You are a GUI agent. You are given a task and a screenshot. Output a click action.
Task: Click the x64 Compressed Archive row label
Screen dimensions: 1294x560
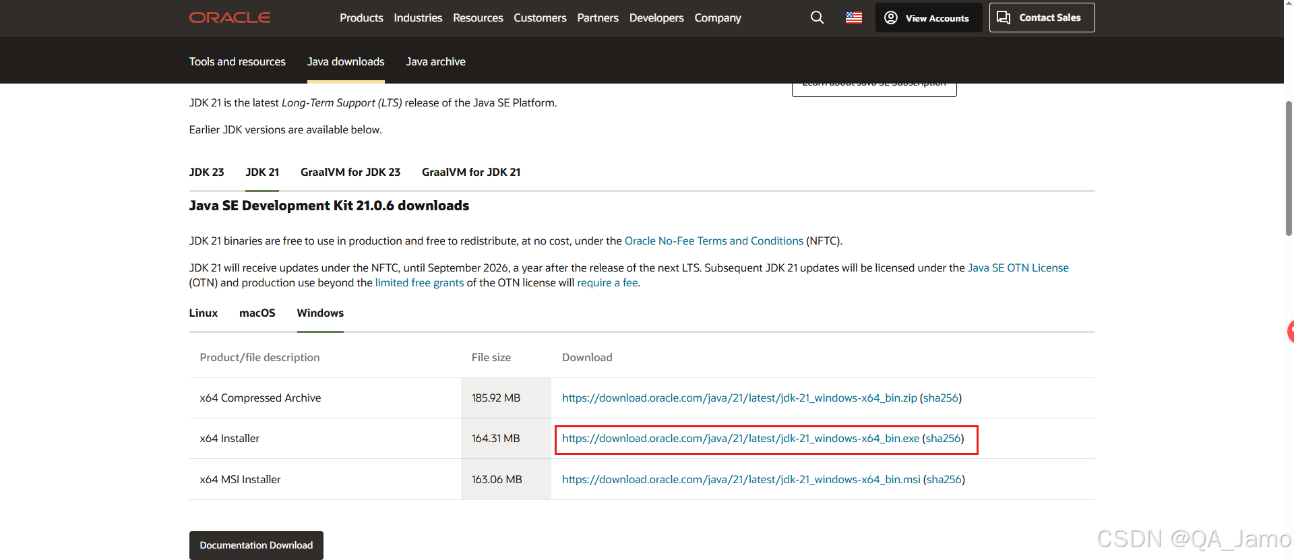(260, 398)
